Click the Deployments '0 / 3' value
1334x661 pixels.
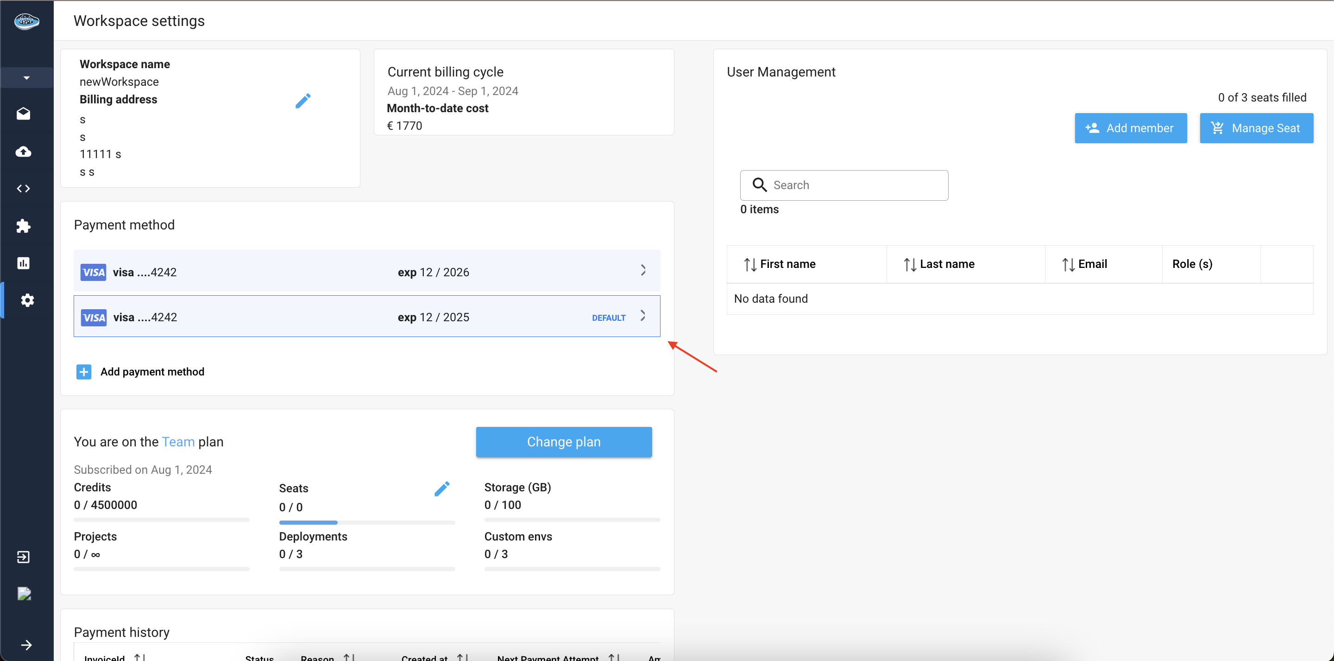(290, 554)
